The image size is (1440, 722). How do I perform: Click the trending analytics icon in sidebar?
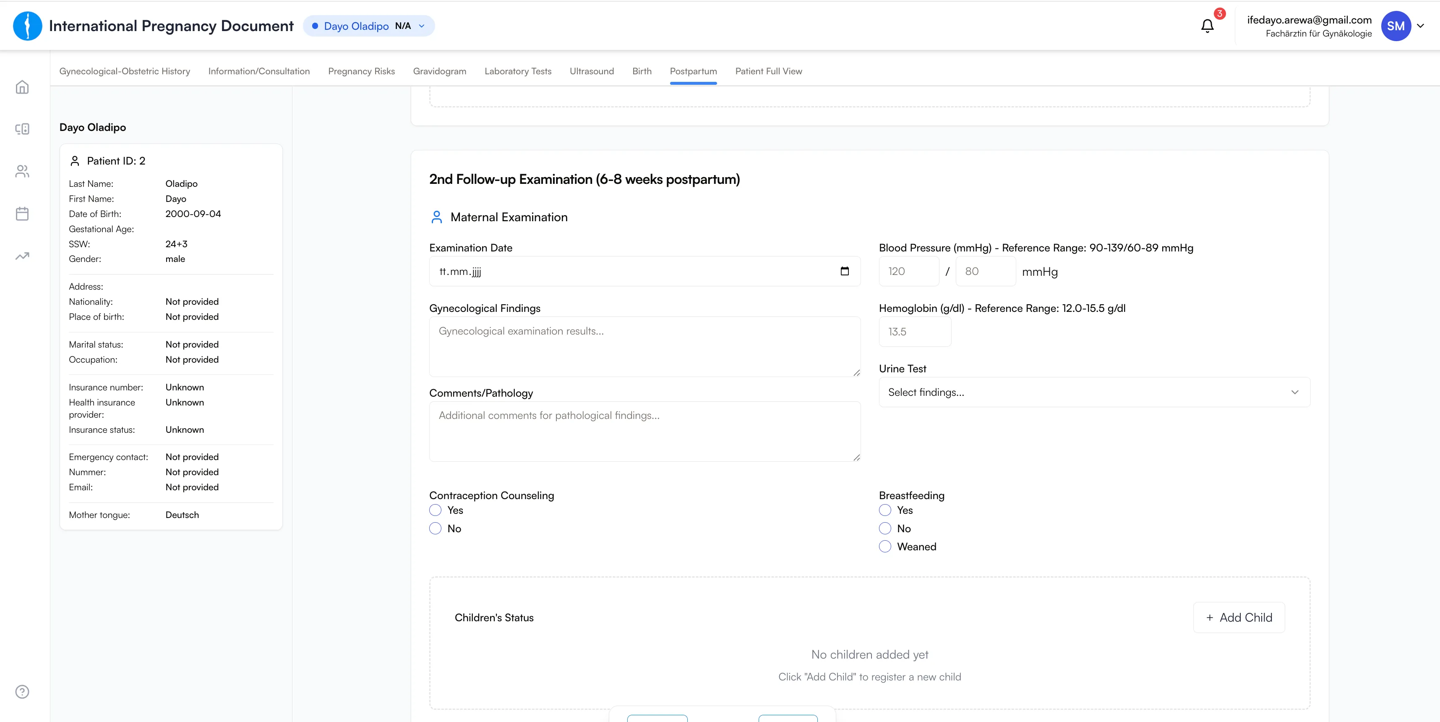[22, 256]
